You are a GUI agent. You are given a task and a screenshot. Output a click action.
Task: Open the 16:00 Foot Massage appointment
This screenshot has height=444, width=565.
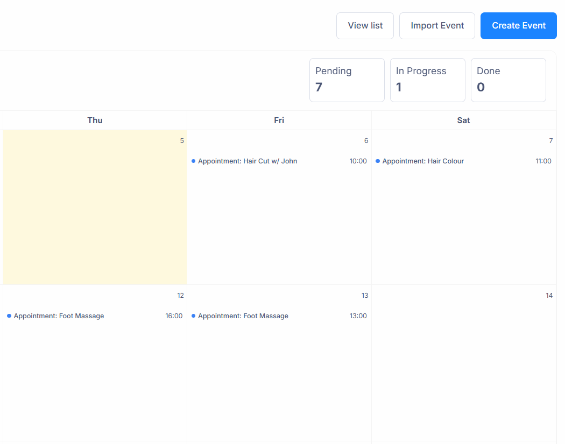pyautogui.click(x=59, y=316)
